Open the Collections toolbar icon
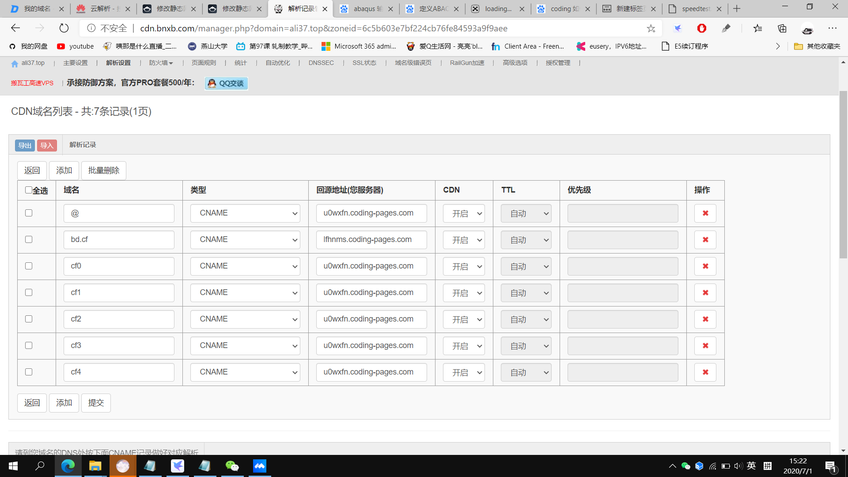Screen dimensions: 848x477 click(x=782, y=28)
